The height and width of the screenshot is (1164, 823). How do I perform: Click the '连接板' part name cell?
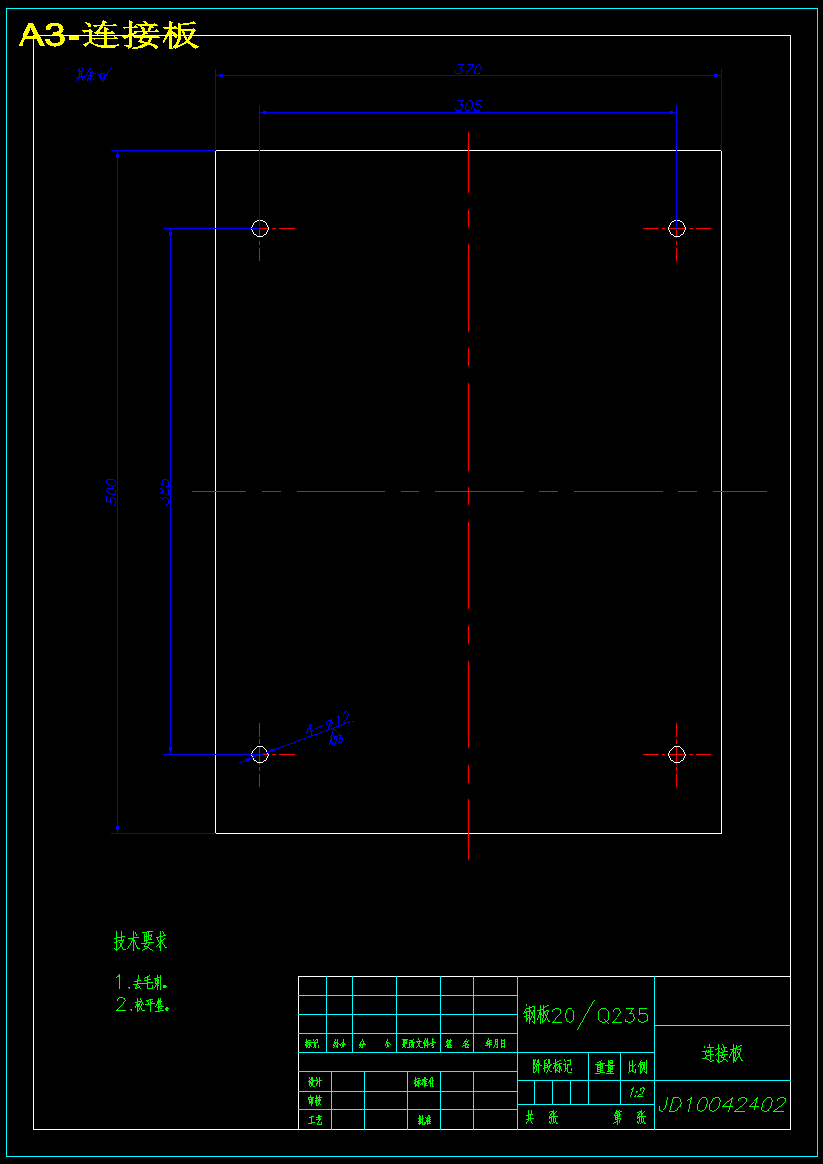(x=722, y=1052)
